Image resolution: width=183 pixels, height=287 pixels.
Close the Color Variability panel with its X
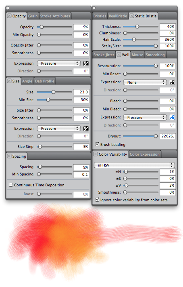(96, 154)
